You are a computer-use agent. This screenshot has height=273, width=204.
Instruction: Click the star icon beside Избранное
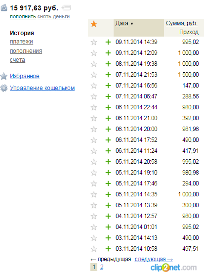coord(3,76)
